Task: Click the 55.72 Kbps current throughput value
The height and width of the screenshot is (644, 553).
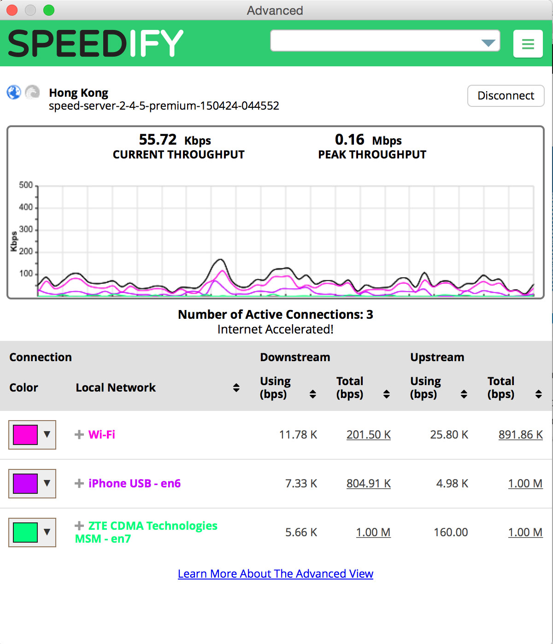Action: click(175, 140)
